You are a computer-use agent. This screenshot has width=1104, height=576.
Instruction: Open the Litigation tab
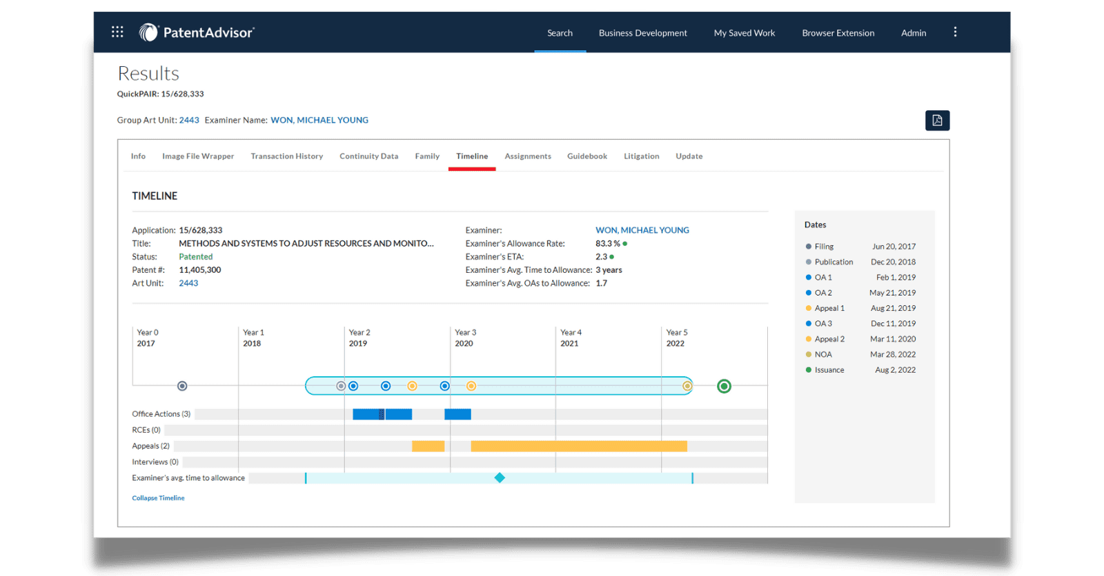click(641, 156)
